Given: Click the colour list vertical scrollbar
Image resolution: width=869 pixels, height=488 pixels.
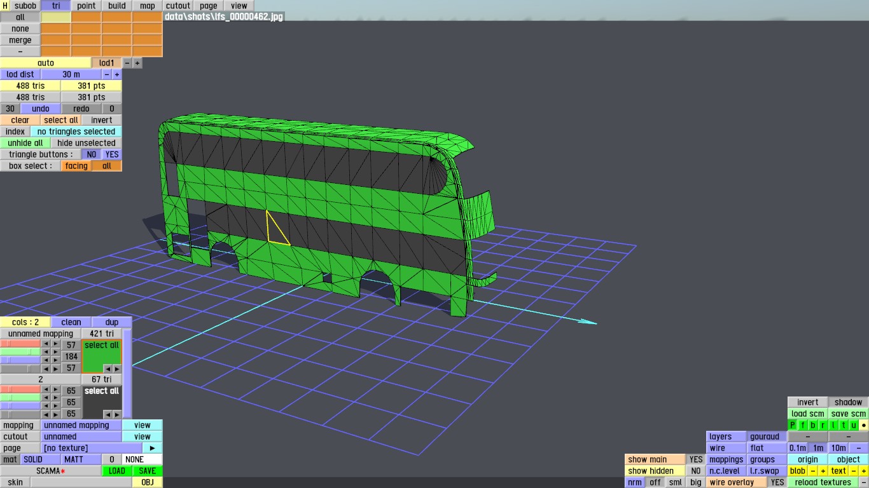Looking at the screenshot, I should [127, 374].
